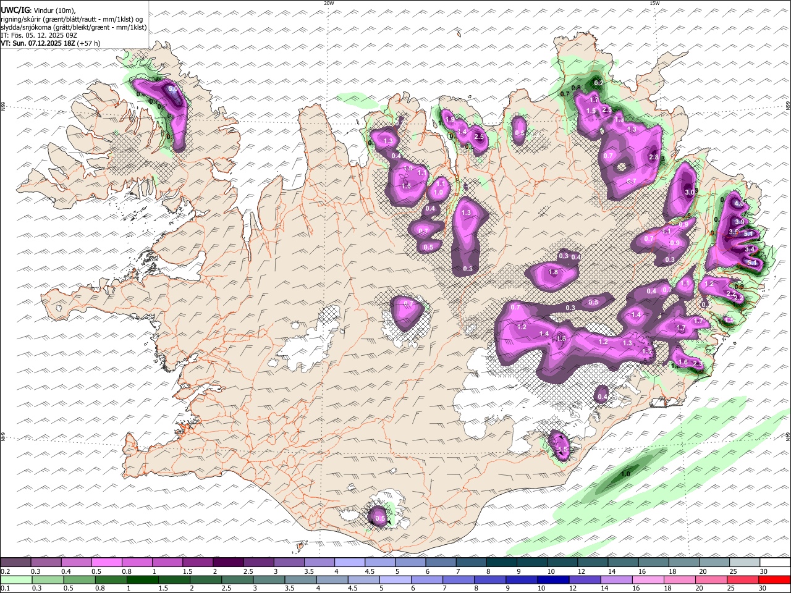The width and height of the screenshot is (791, 593).
Task: Click the light gray 25–30 snow swatch
Action: point(745,562)
